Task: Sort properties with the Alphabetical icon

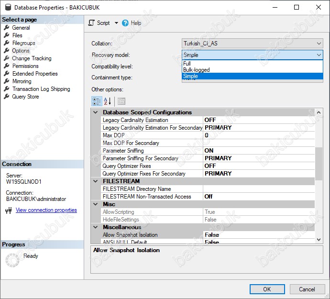Action: [108, 101]
